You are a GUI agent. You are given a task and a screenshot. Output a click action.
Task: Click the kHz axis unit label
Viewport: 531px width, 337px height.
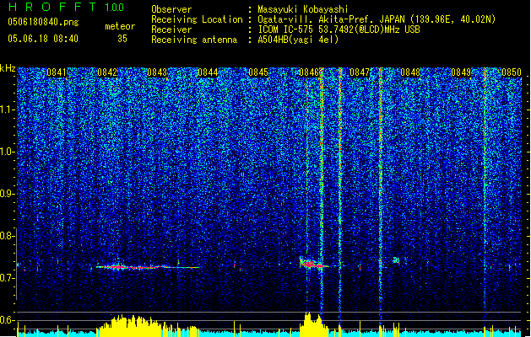(8, 68)
